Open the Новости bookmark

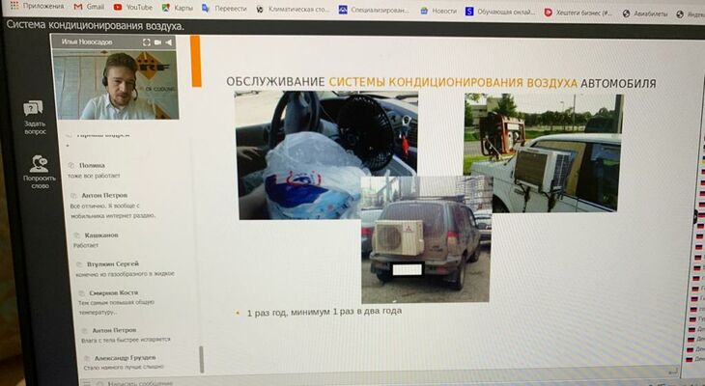point(437,11)
